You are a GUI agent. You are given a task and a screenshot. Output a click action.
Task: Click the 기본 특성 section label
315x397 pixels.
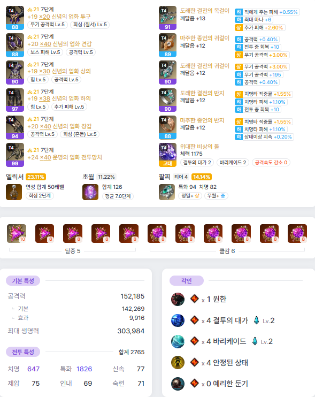tap(23, 280)
